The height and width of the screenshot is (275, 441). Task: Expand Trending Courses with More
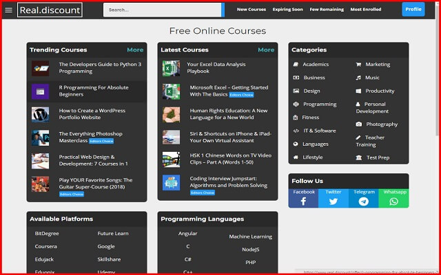point(135,50)
